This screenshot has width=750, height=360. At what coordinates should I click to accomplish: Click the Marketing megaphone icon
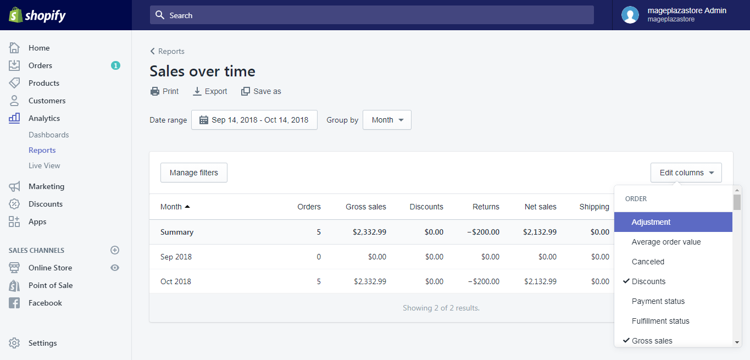coord(14,186)
